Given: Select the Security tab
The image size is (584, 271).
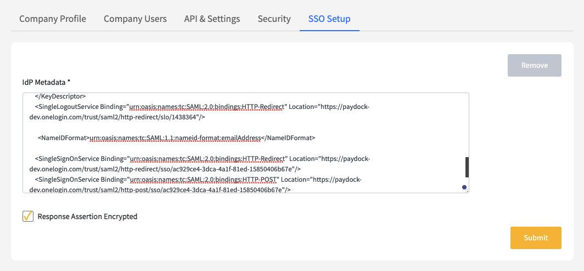Looking at the screenshot, I should pyautogui.click(x=274, y=19).
